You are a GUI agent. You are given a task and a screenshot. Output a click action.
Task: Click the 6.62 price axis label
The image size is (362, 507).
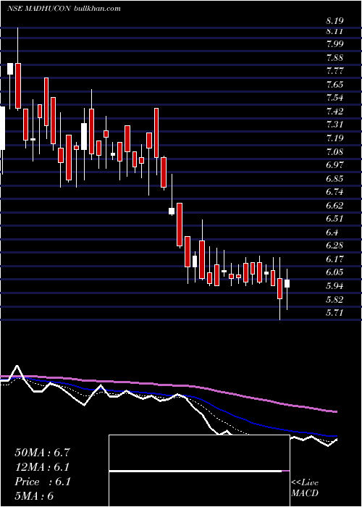tap(334, 206)
